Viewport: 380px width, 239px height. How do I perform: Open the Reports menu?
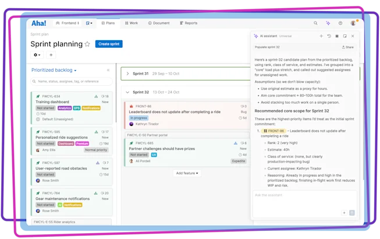[x=189, y=23]
